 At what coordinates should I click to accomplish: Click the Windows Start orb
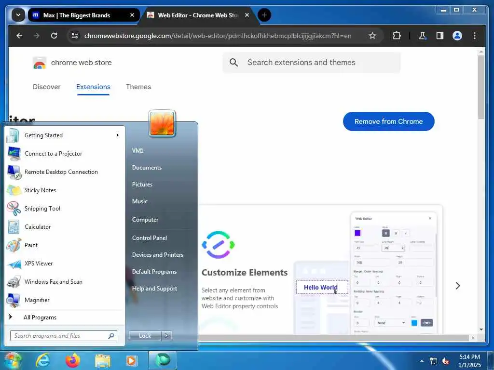[12, 361]
